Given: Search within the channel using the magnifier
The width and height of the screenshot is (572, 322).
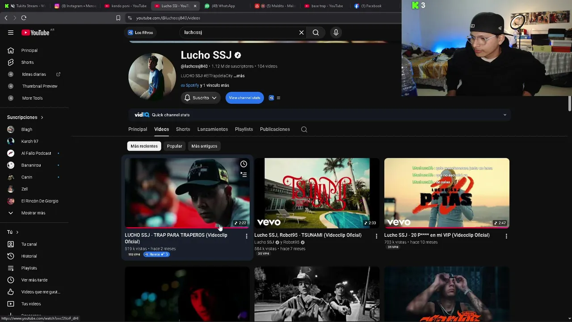Looking at the screenshot, I should [304, 130].
